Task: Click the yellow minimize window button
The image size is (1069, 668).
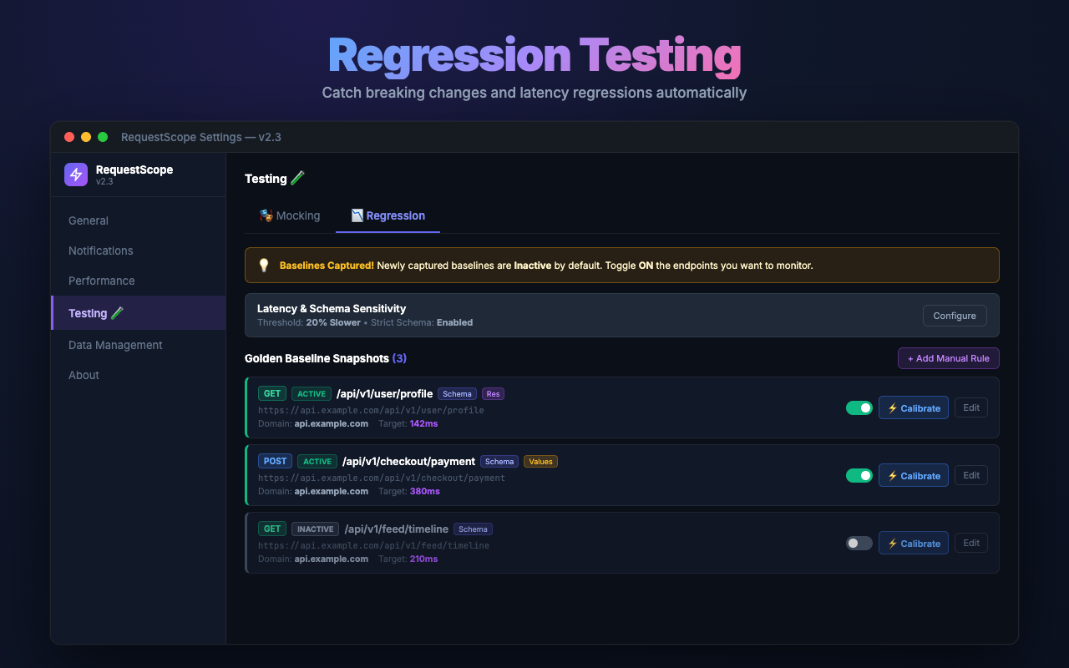Action: tap(86, 137)
